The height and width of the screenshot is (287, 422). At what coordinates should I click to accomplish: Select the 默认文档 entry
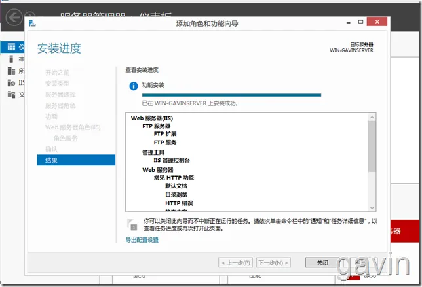[176, 186]
